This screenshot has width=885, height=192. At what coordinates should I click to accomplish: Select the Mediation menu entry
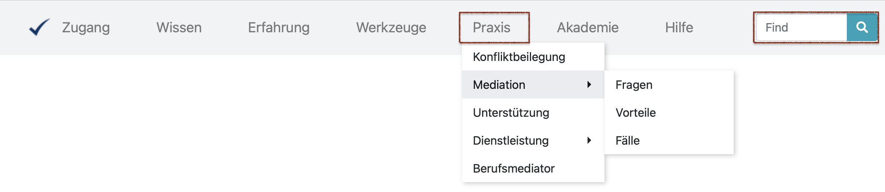pyautogui.click(x=499, y=85)
